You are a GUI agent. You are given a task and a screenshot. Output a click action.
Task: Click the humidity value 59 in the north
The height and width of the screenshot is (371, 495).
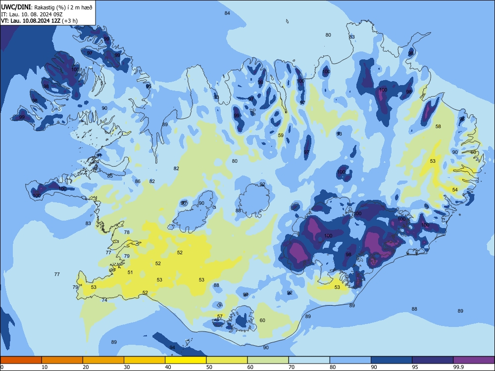[x=281, y=136]
